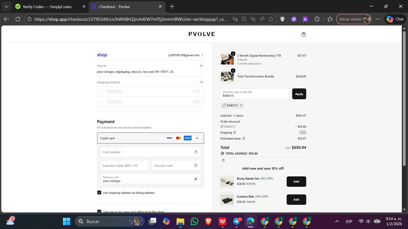The image size is (408, 229).
Task: Remove the BABSI15 discount tag
Action: [241, 105]
